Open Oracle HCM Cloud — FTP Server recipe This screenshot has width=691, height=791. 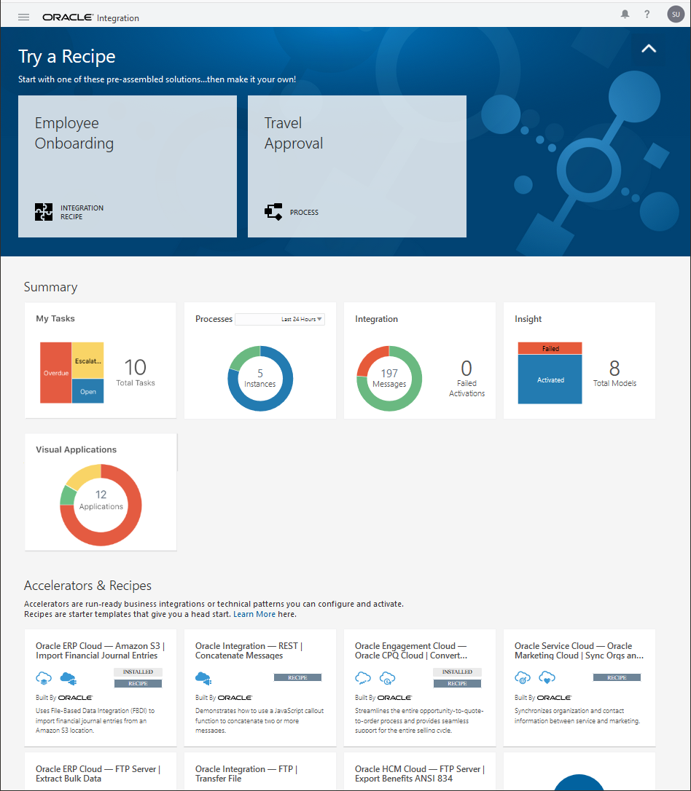[419, 772]
